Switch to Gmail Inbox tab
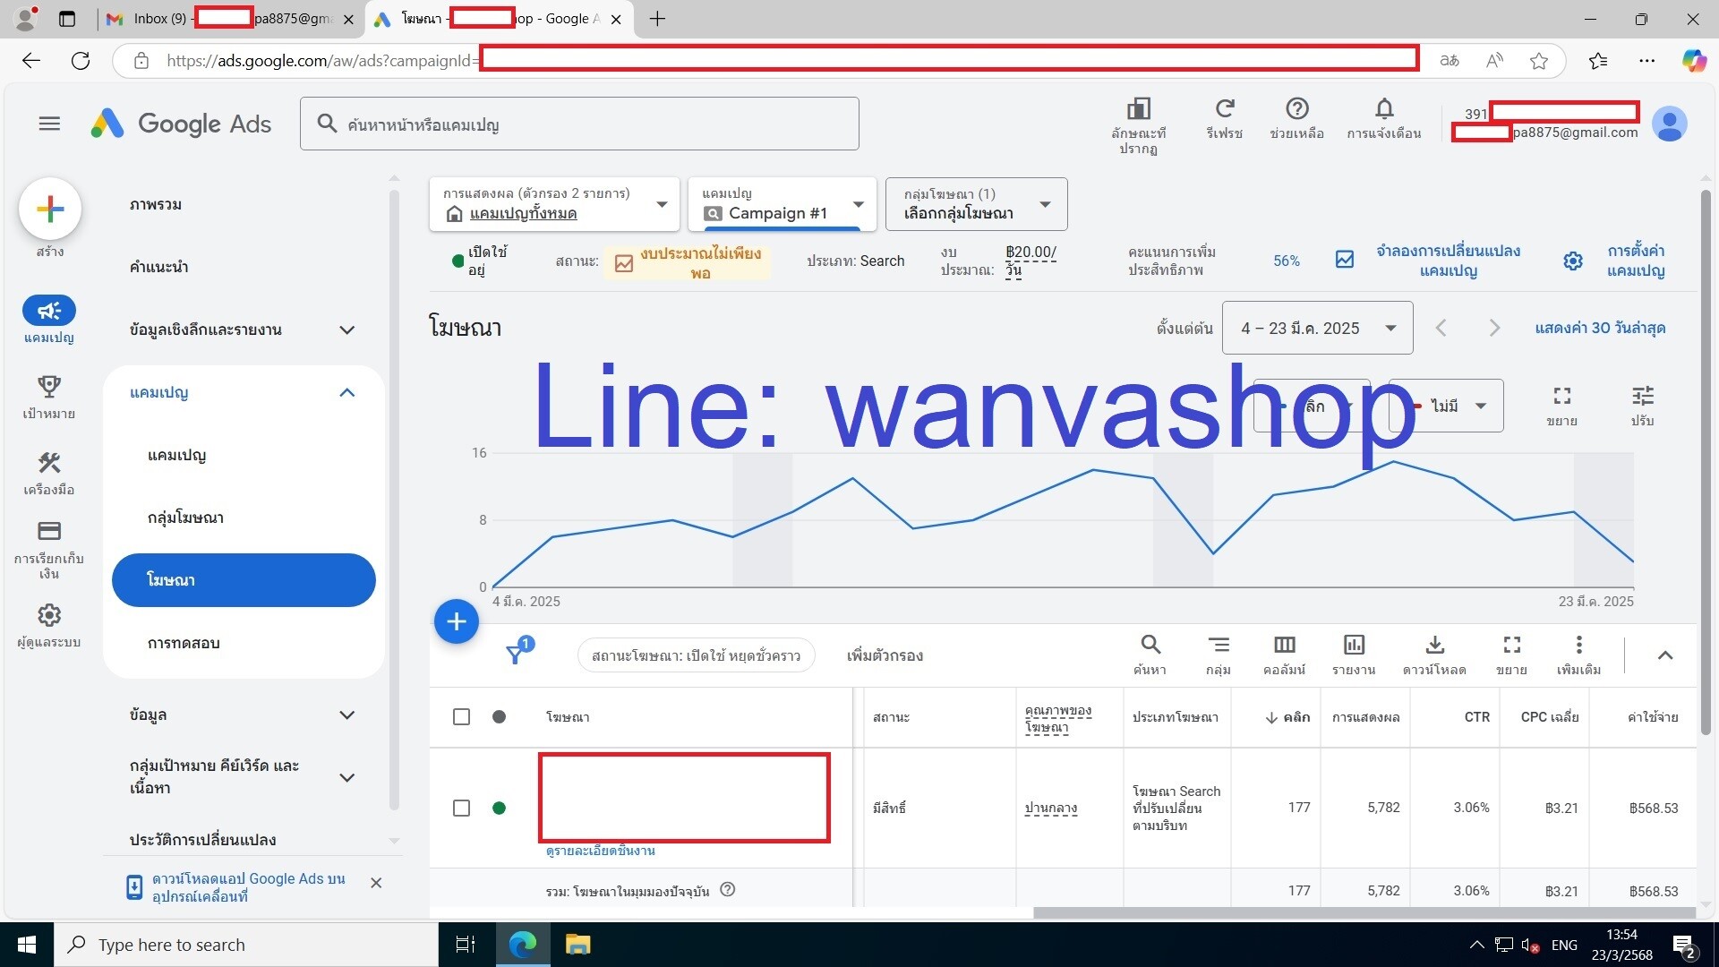 pyautogui.click(x=229, y=19)
